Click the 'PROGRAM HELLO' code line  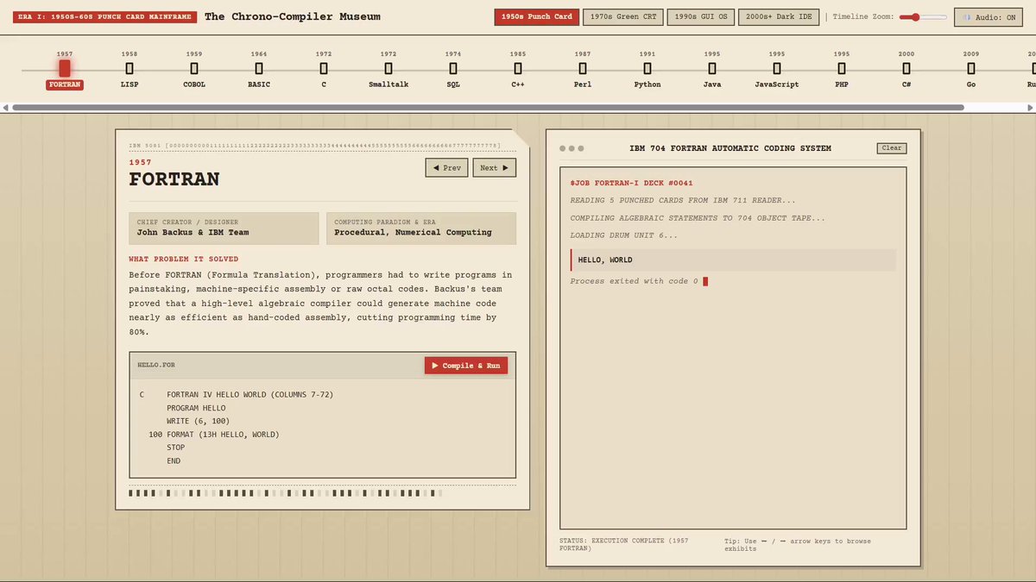[x=196, y=408]
